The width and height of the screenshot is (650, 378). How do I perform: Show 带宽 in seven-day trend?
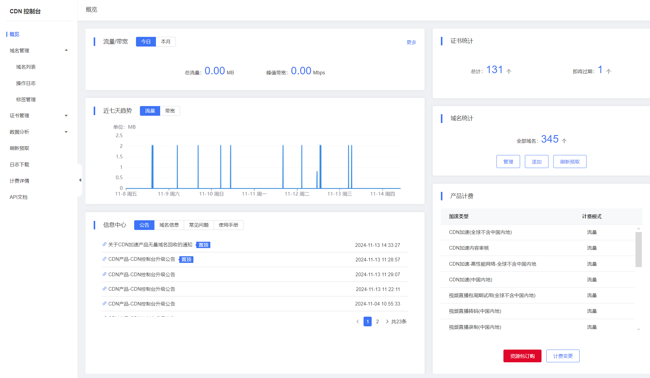click(x=170, y=111)
